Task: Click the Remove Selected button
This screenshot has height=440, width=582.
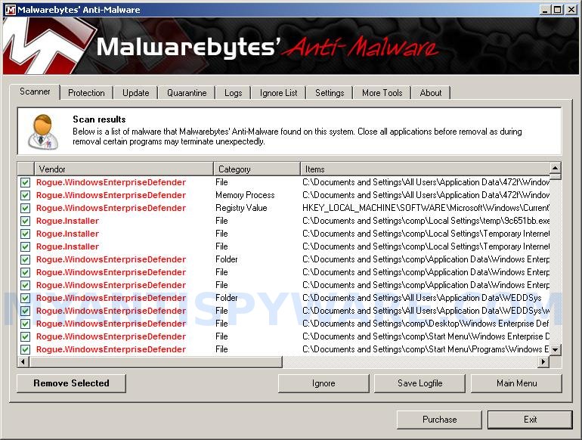Action: (x=71, y=383)
